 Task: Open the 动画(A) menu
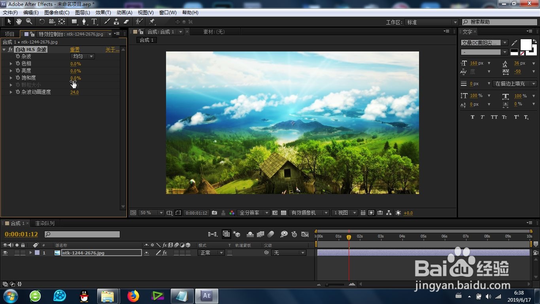[125, 13]
